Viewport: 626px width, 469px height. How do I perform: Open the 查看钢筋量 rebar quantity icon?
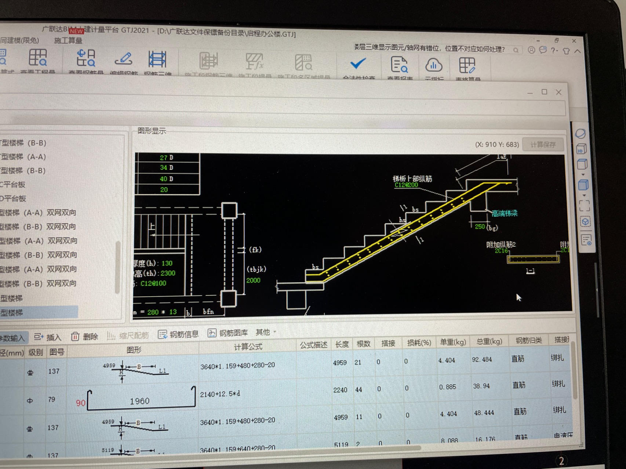click(86, 59)
